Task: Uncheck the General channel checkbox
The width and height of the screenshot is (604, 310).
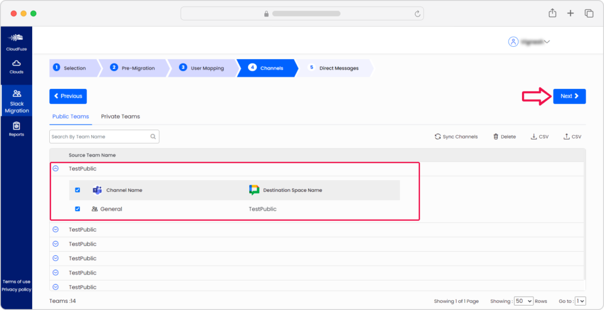Action: [x=77, y=209]
